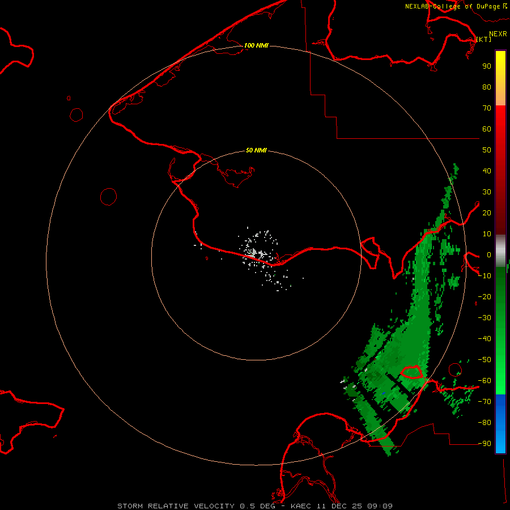Select the 90 value on velocity scale
510x510 pixels.
[x=487, y=66]
